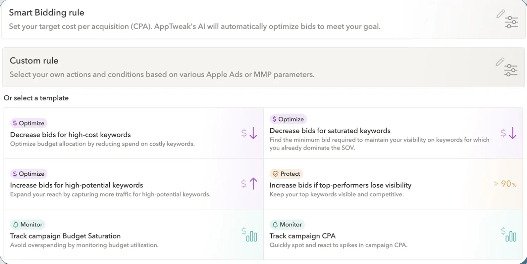Click the Track campaign Budget Saturation link

[x=66, y=235]
